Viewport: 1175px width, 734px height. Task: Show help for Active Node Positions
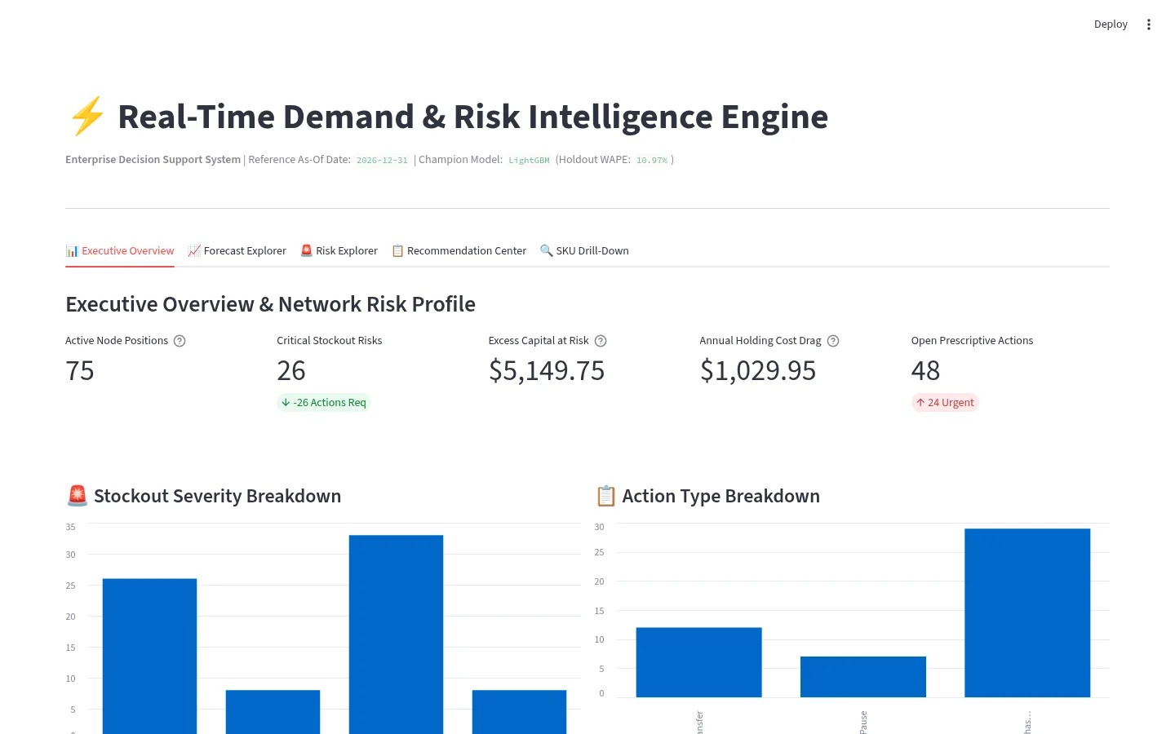point(180,341)
